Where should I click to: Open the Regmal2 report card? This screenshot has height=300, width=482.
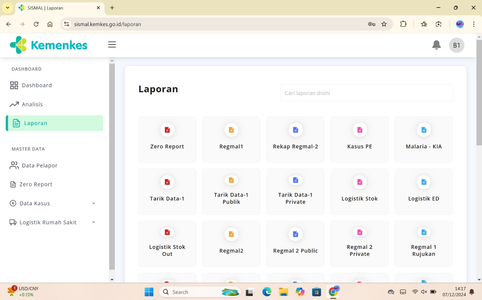(231, 244)
